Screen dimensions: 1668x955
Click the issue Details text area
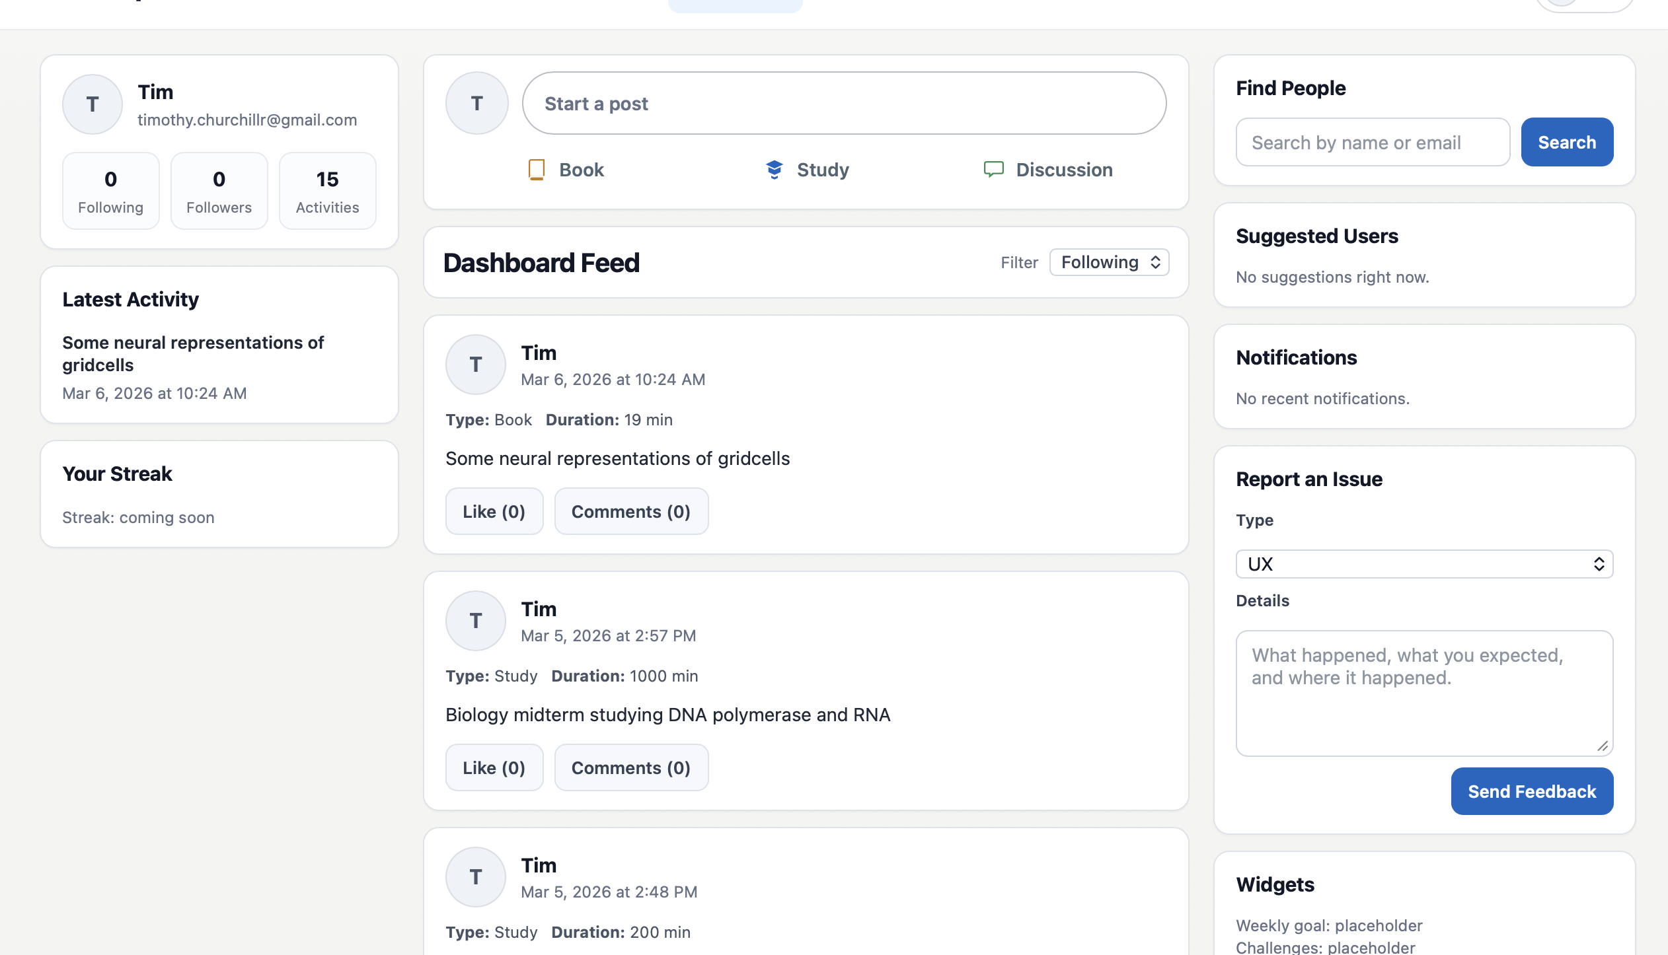(1424, 693)
